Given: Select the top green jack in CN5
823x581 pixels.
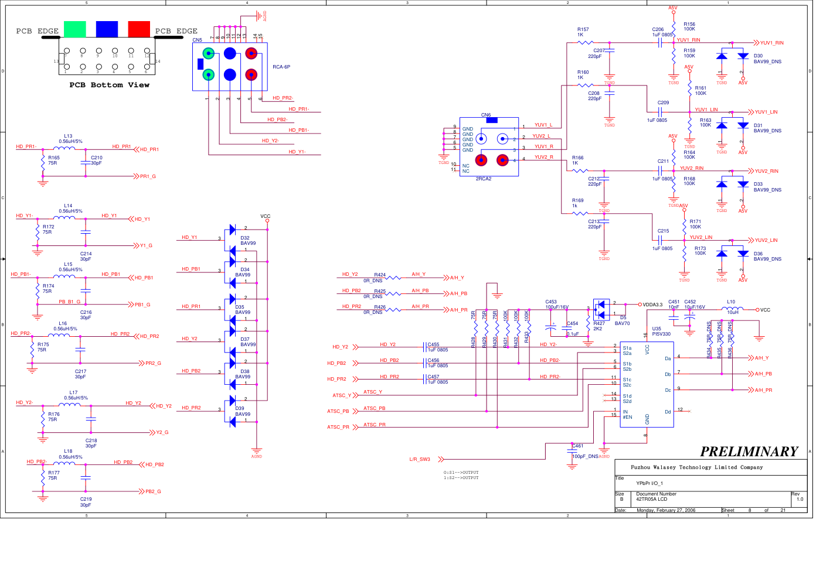Looking at the screenshot, I should pos(209,54).
